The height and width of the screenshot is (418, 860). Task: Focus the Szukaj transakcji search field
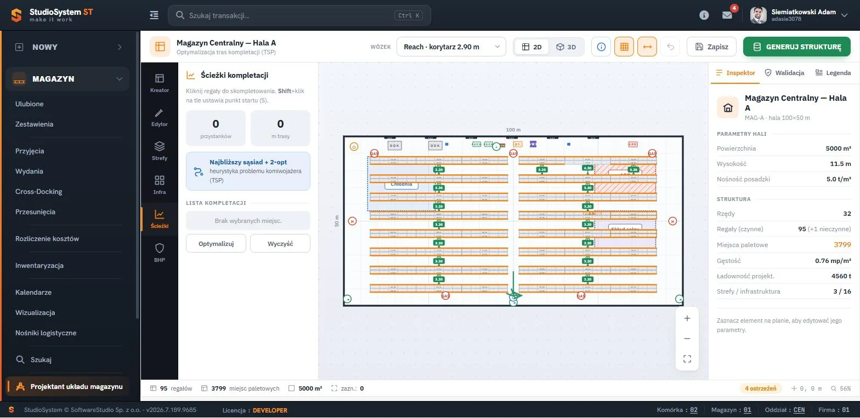click(x=299, y=15)
